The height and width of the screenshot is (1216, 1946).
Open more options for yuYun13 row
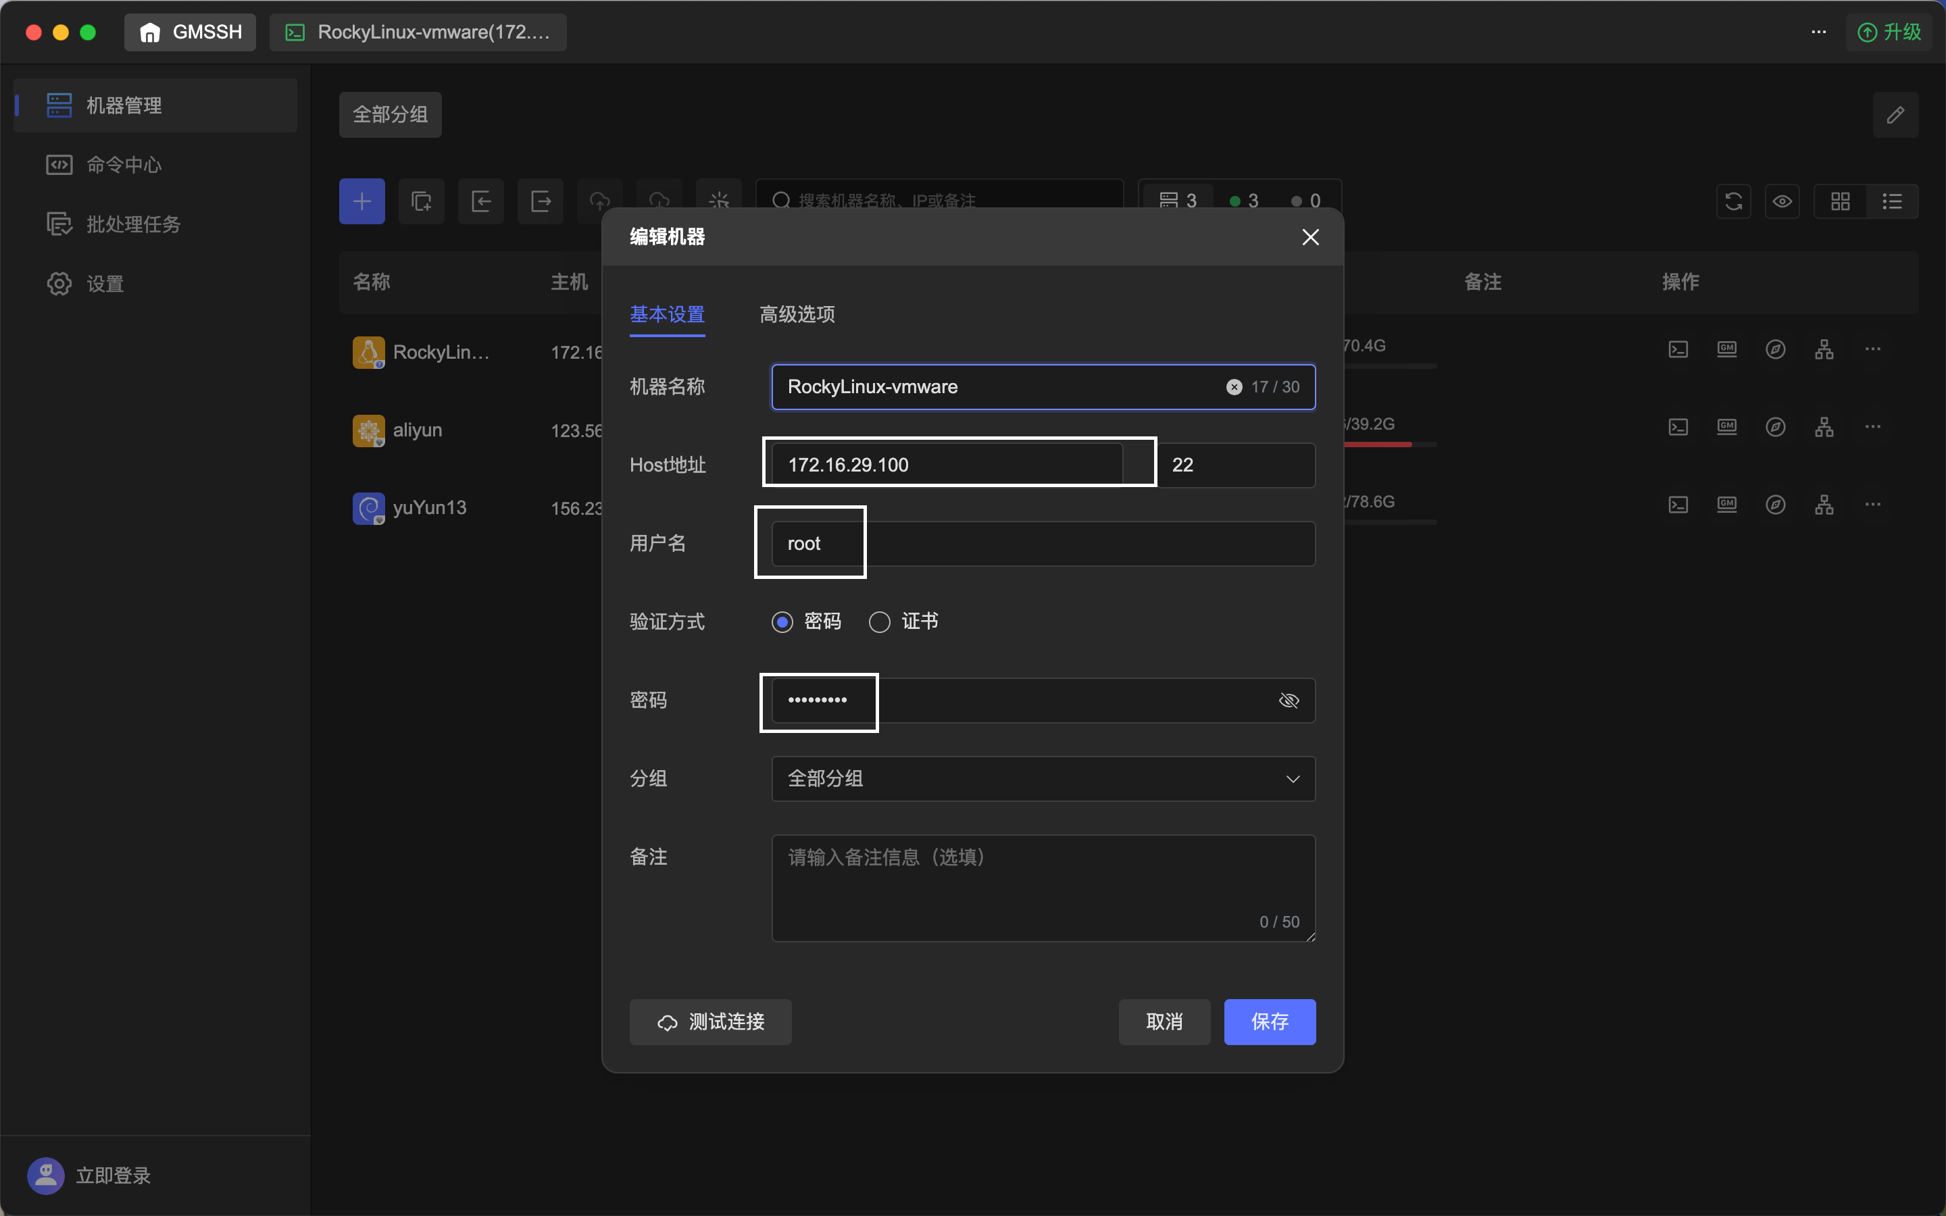pyautogui.click(x=1873, y=504)
